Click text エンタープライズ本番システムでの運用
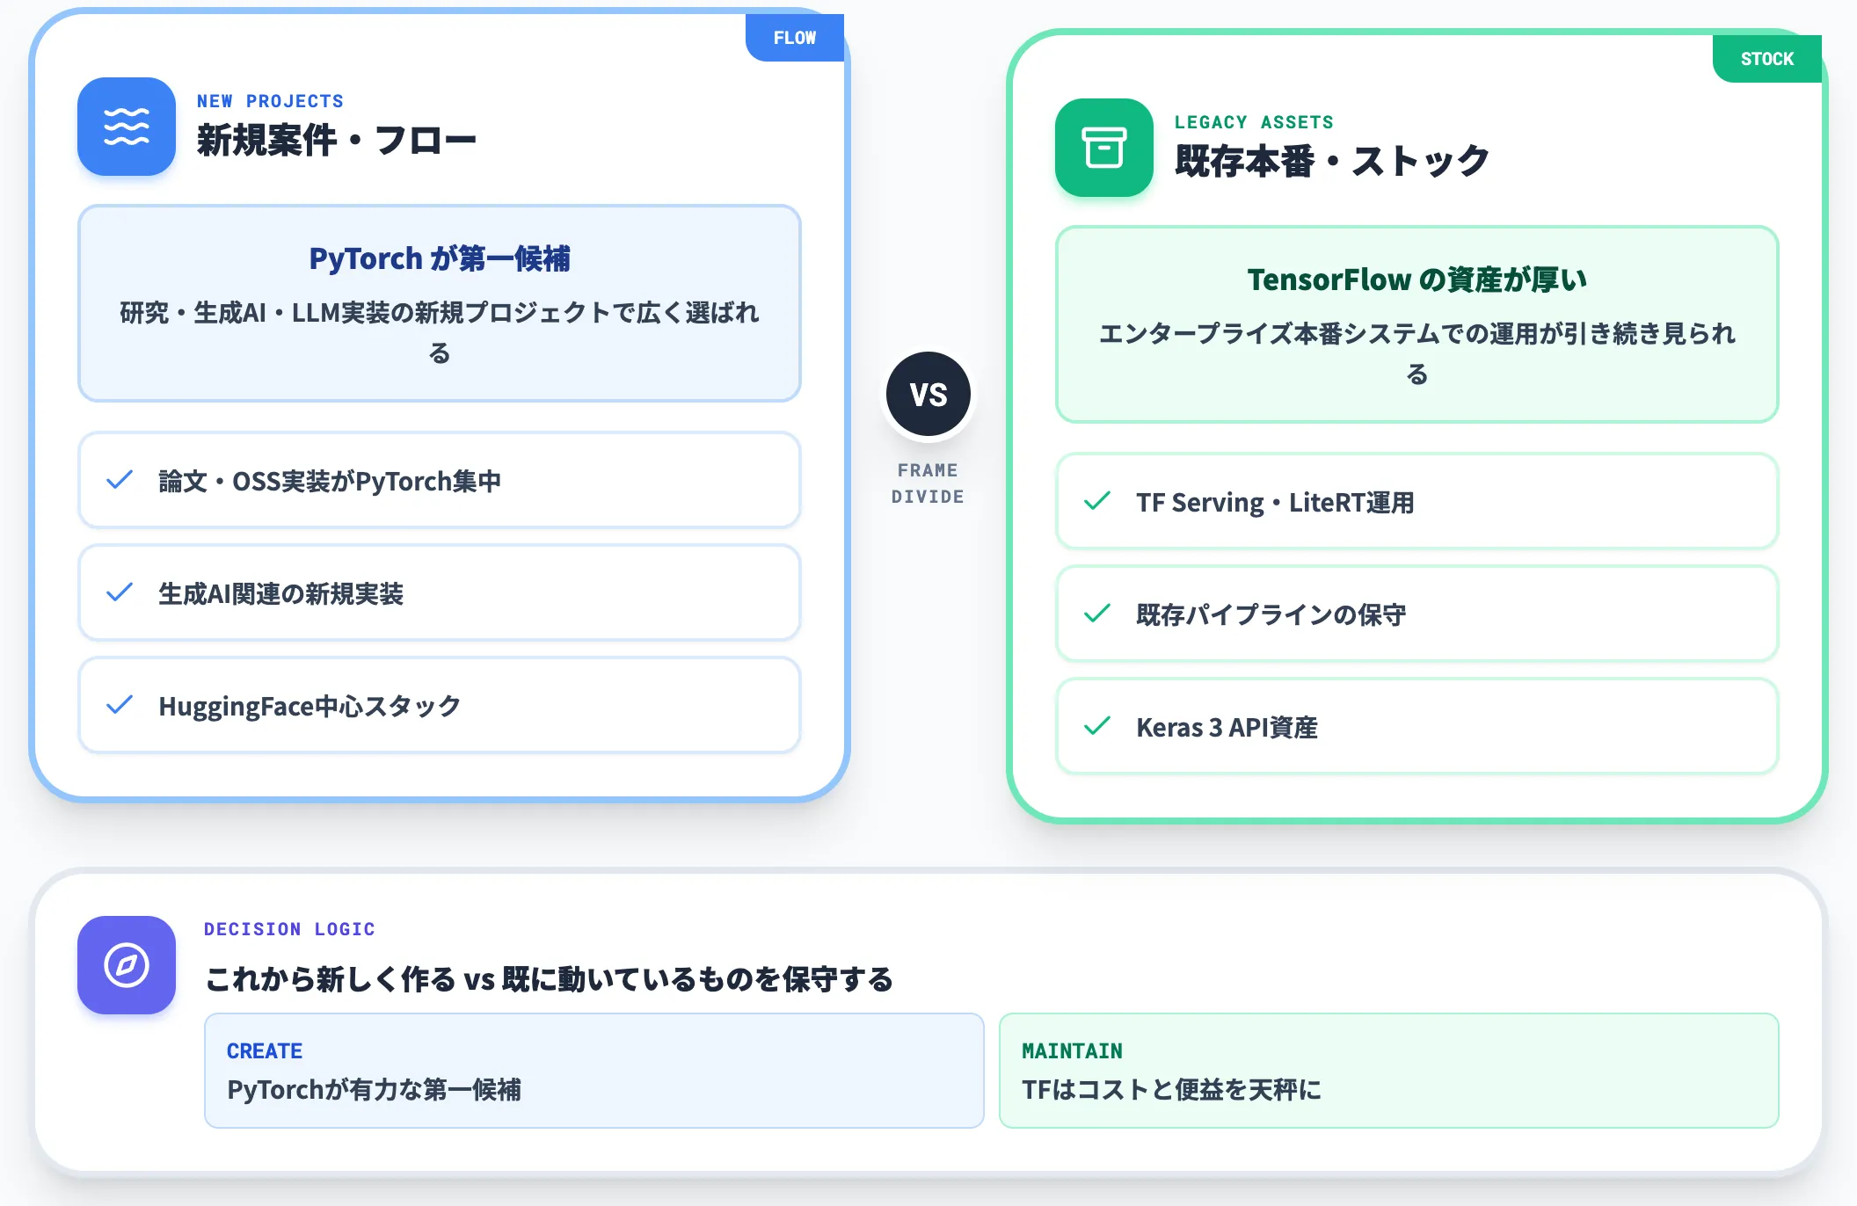This screenshot has height=1206, width=1857. tap(1317, 333)
